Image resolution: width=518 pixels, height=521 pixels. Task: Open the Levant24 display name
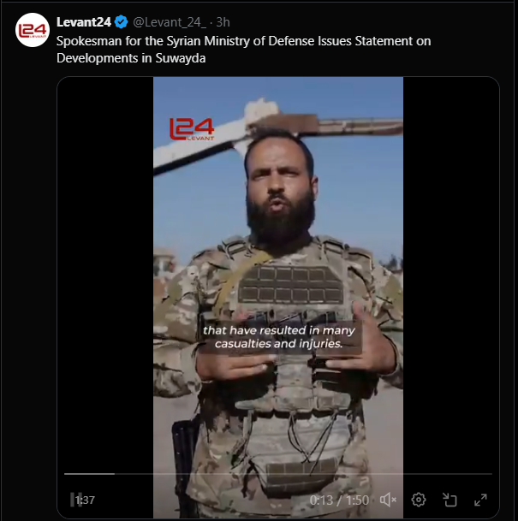84,22
